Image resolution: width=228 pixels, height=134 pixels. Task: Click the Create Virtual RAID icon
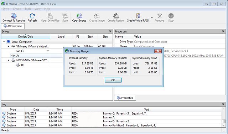tap(138, 16)
